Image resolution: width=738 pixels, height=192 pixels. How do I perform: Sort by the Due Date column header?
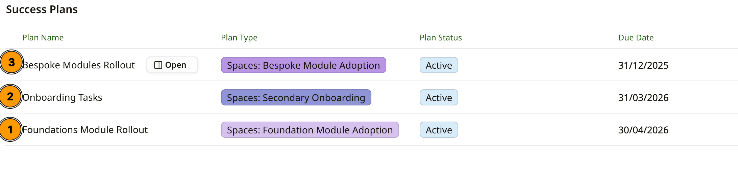pos(636,38)
